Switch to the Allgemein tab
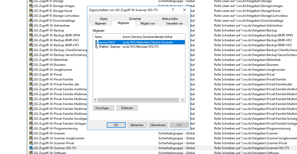 [100, 23]
